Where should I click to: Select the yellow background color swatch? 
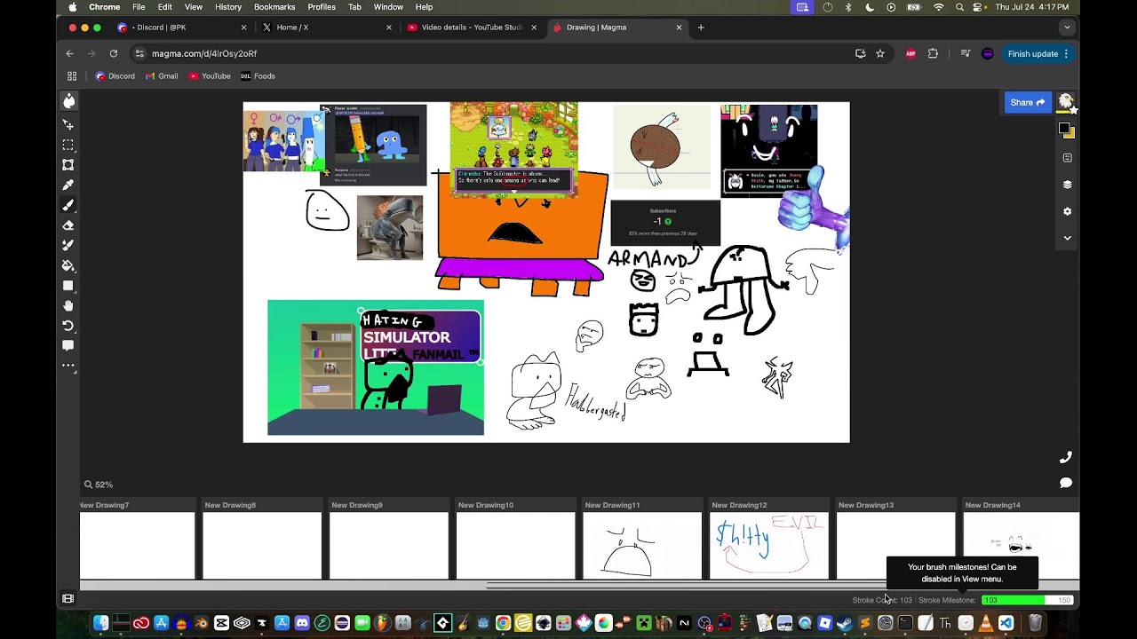(1070, 134)
